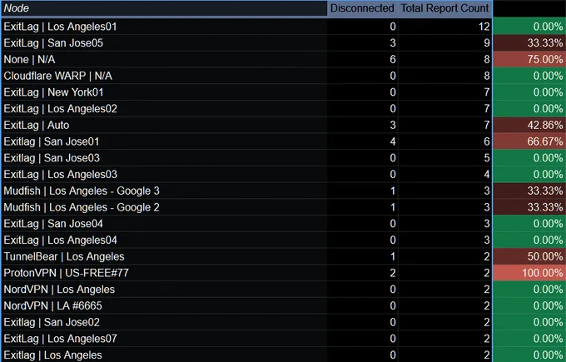Select the 100.00% cell of ProtonVPN row
Viewport: 566px width, 362px height.
coord(529,273)
